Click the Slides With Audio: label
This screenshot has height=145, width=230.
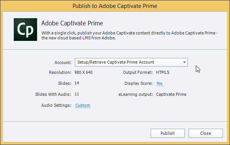click(53, 94)
